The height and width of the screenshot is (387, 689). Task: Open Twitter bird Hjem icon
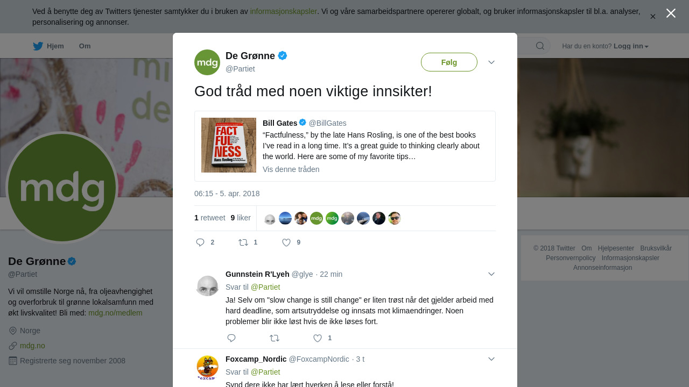(38, 46)
